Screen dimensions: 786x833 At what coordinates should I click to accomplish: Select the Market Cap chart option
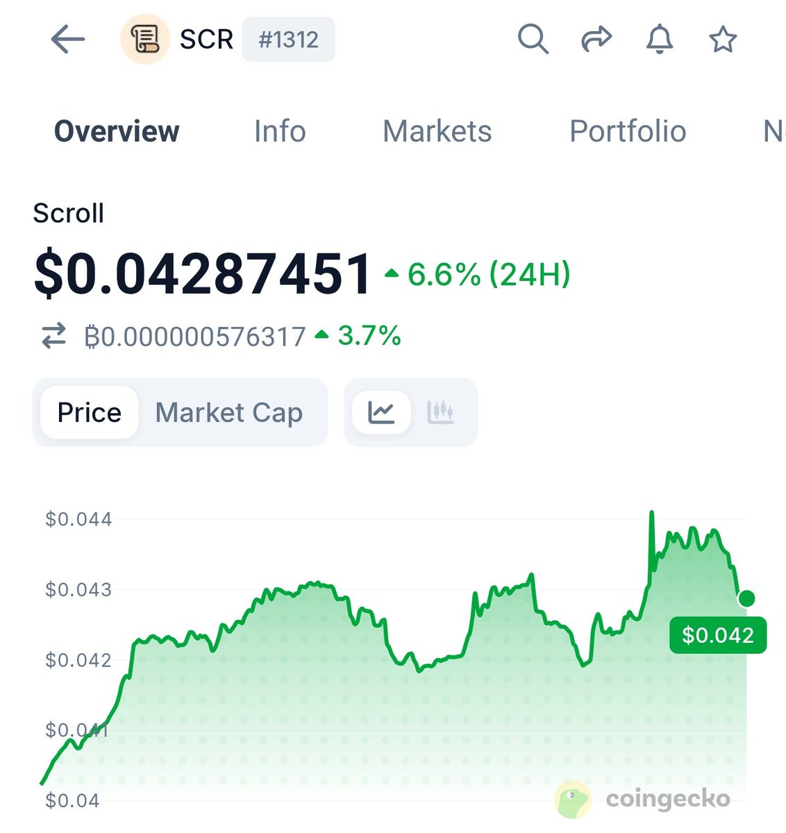[x=229, y=412]
